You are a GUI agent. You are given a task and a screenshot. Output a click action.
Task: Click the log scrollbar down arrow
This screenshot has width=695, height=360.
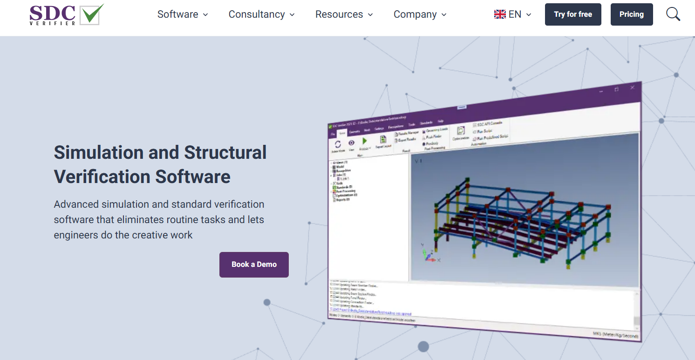637,328
